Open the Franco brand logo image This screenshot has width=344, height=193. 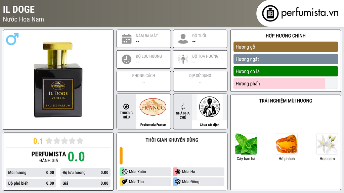coord(153,107)
